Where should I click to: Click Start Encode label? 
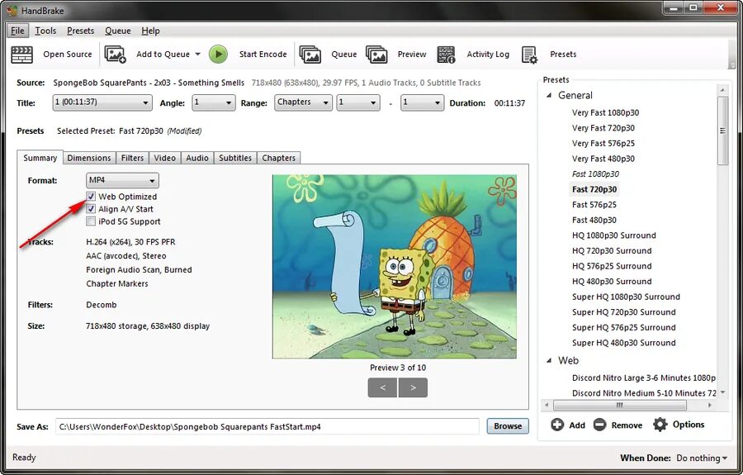click(x=263, y=54)
